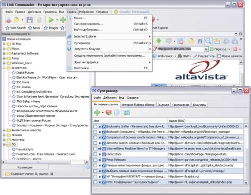Click the red X stop icon by address bar

coord(235,49)
